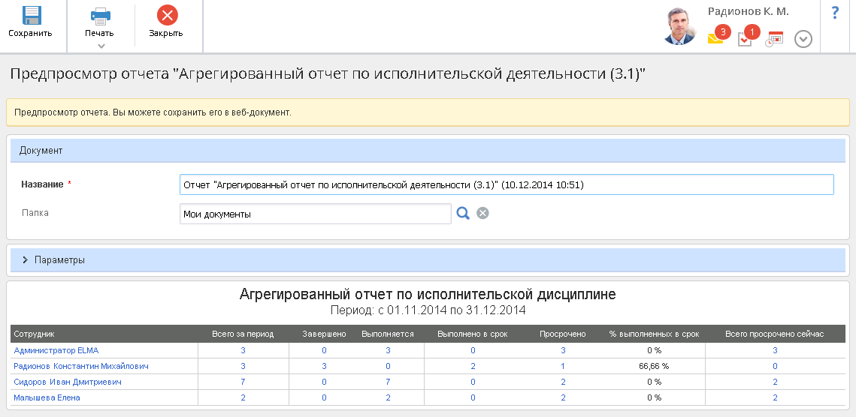Click the magnifier icon to browse folder
The image size is (856, 417).
[463, 214]
